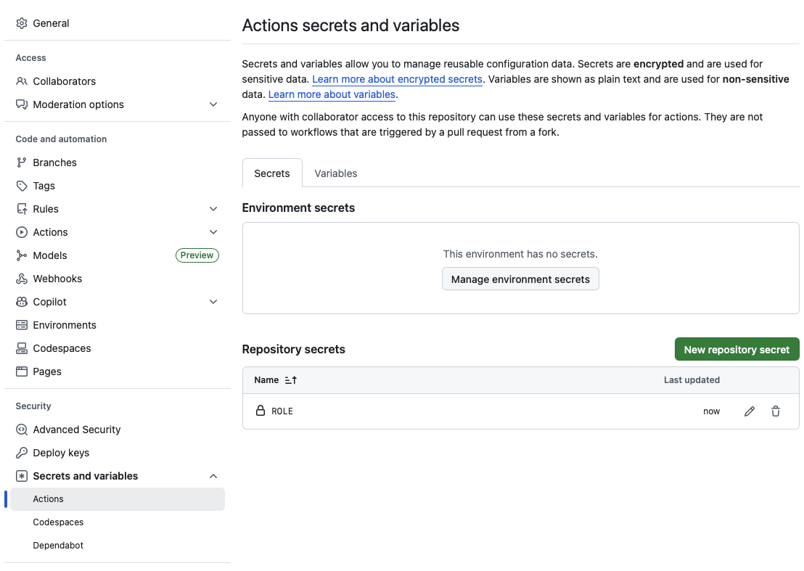This screenshot has height=571, width=804.
Task: Expand the Rules section chevron
Action: coord(213,209)
